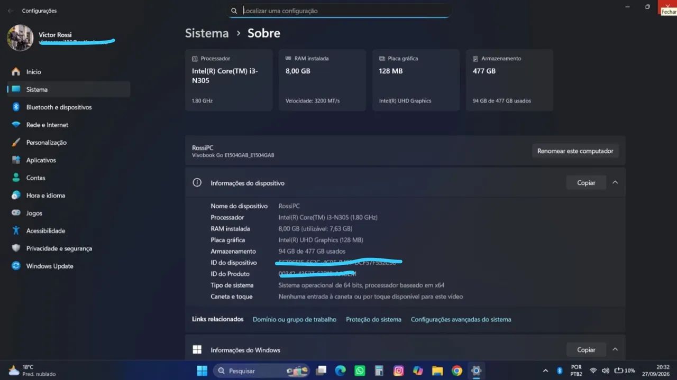Click the Windows Start button on taskbar
Screen dimensions: 677x380
click(202, 371)
